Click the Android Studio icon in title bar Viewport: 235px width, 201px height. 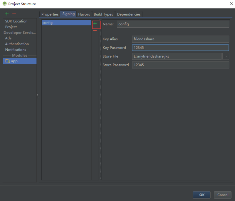coord(5,4)
